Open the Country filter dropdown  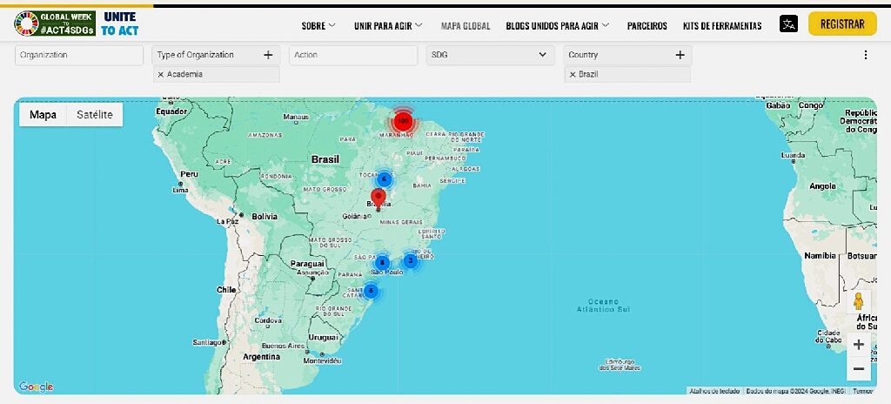[x=628, y=55]
